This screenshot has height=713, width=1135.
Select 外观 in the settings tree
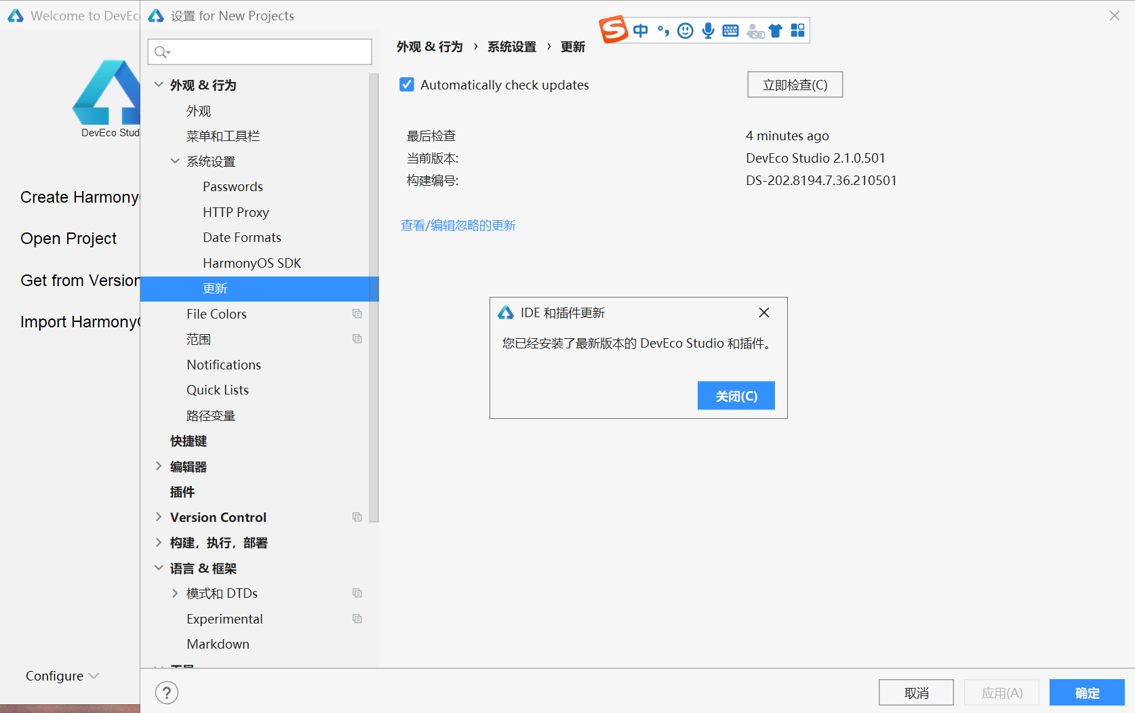click(x=199, y=110)
